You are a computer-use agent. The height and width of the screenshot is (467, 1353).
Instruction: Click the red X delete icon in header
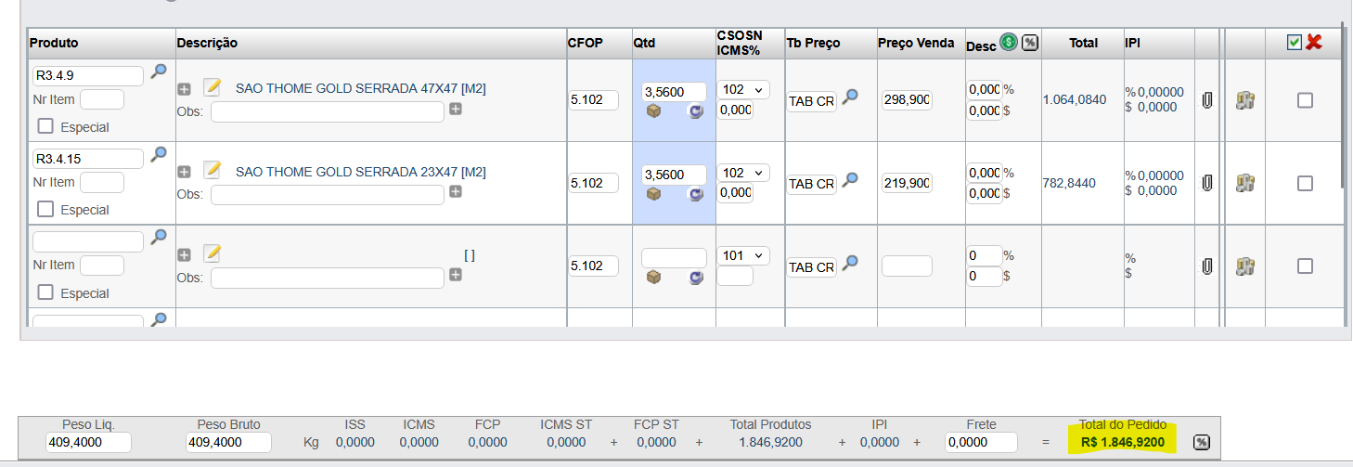pyautogui.click(x=1313, y=42)
